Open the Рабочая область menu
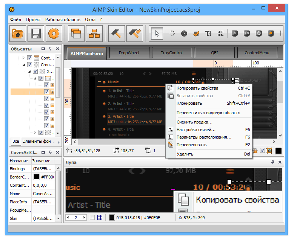This screenshot has height=241, width=297. click(63, 20)
